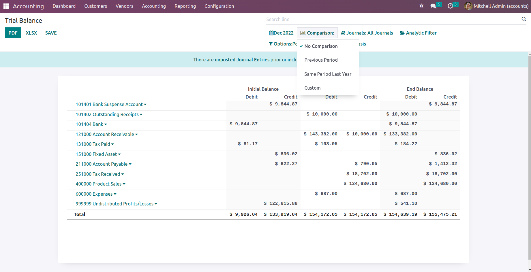Click Initial Balance column header
Image resolution: width=531 pixels, height=272 pixels.
(263, 89)
